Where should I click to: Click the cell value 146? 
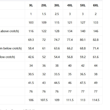pos(96,31)
